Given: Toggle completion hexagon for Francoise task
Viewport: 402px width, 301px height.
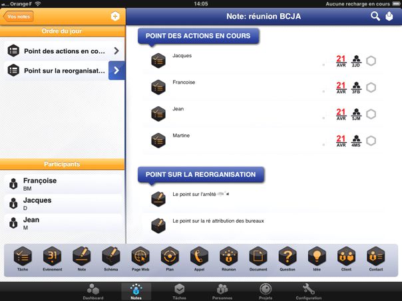Looking at the screenshot, I should 371,88.
